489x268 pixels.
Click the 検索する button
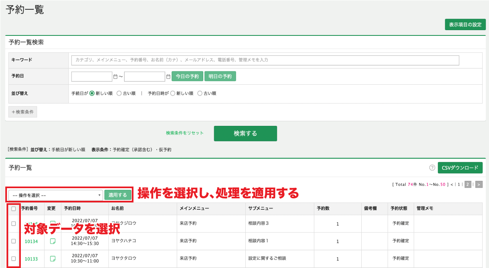(245, 134)
